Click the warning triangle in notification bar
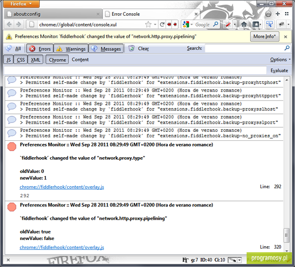295x267 pixels. click(9, 37)
